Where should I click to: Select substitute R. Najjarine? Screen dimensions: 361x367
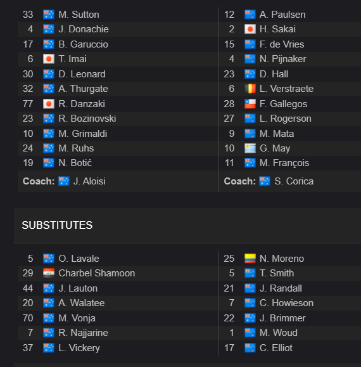coord(83,333)
